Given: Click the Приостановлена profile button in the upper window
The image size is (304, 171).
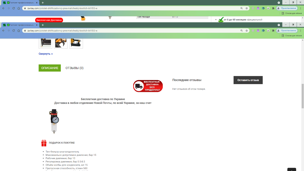Looking at the screenshot, I should coord(287,8).
